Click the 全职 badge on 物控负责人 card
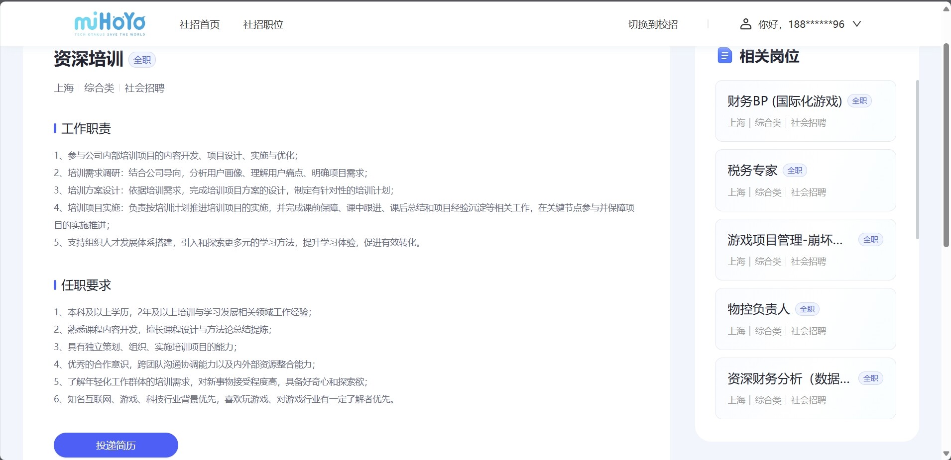951x460 pixels. pos(807,309)
